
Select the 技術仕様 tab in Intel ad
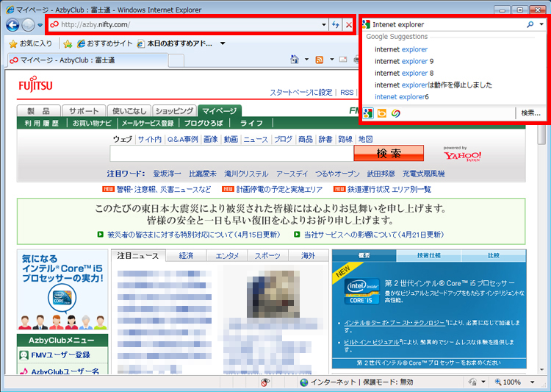[x=429, y=255]
